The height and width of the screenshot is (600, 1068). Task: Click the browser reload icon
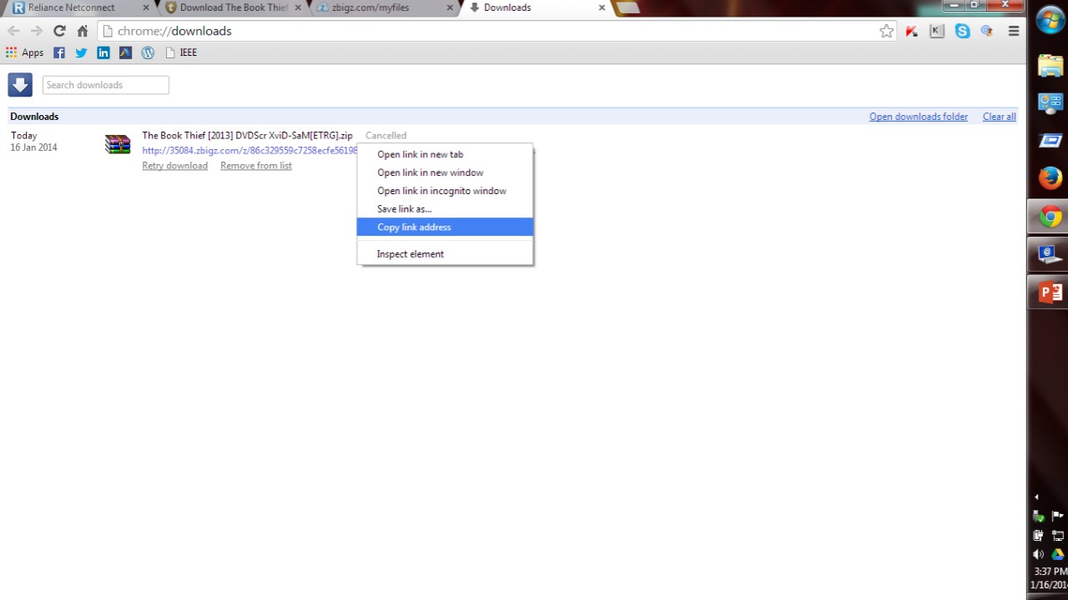tap(59, 31)
